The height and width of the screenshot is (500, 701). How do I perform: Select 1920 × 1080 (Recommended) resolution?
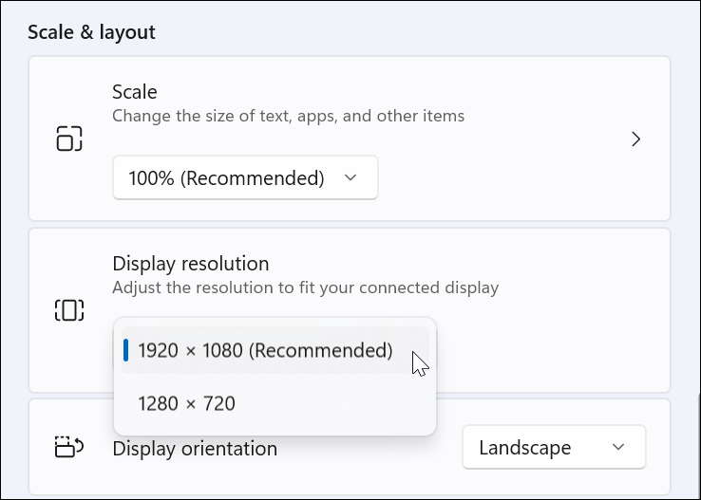[275, 350]
